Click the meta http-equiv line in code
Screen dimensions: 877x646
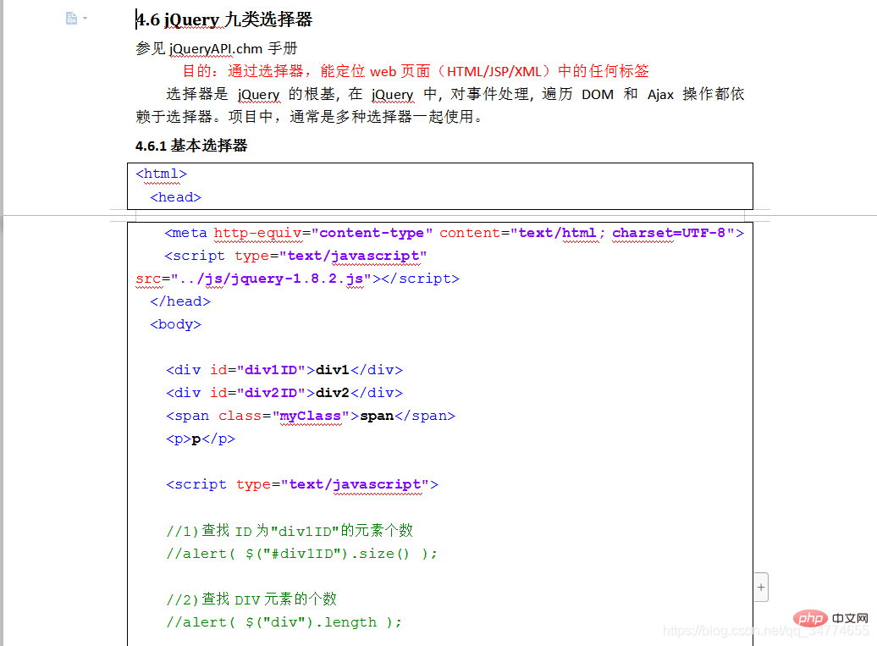tap(454, 233)
